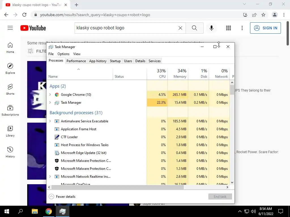
Task: Open notification center icon
Action: point(281,211)
